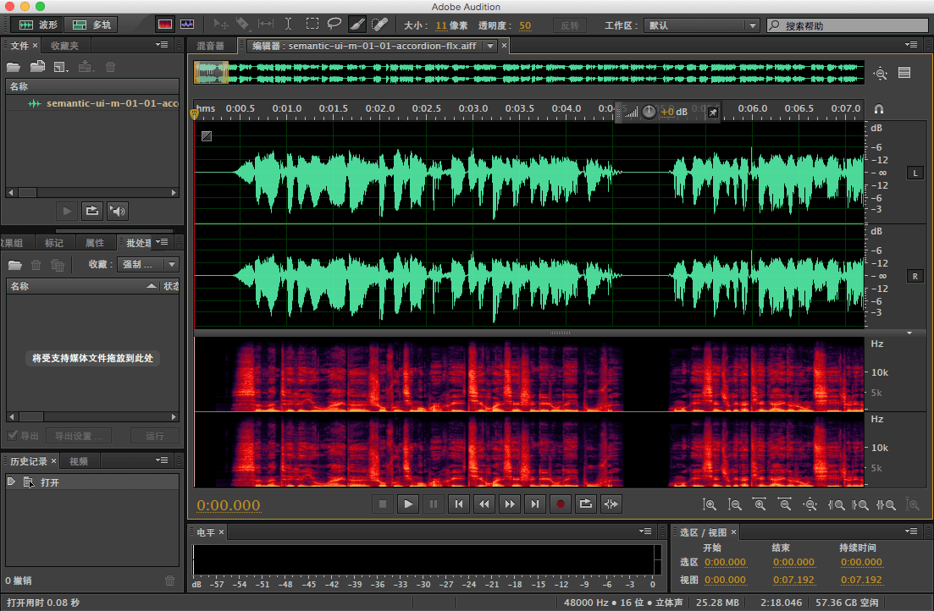Screen dimensions: 934x611
Task: Select the Paintbrush Selection tool
Action: [356, 25]
